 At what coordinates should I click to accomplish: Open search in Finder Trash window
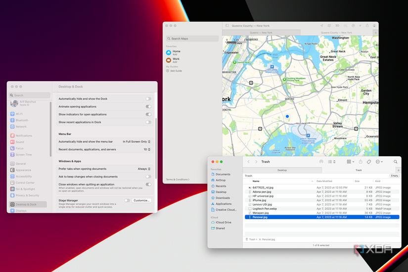point(395,162)
